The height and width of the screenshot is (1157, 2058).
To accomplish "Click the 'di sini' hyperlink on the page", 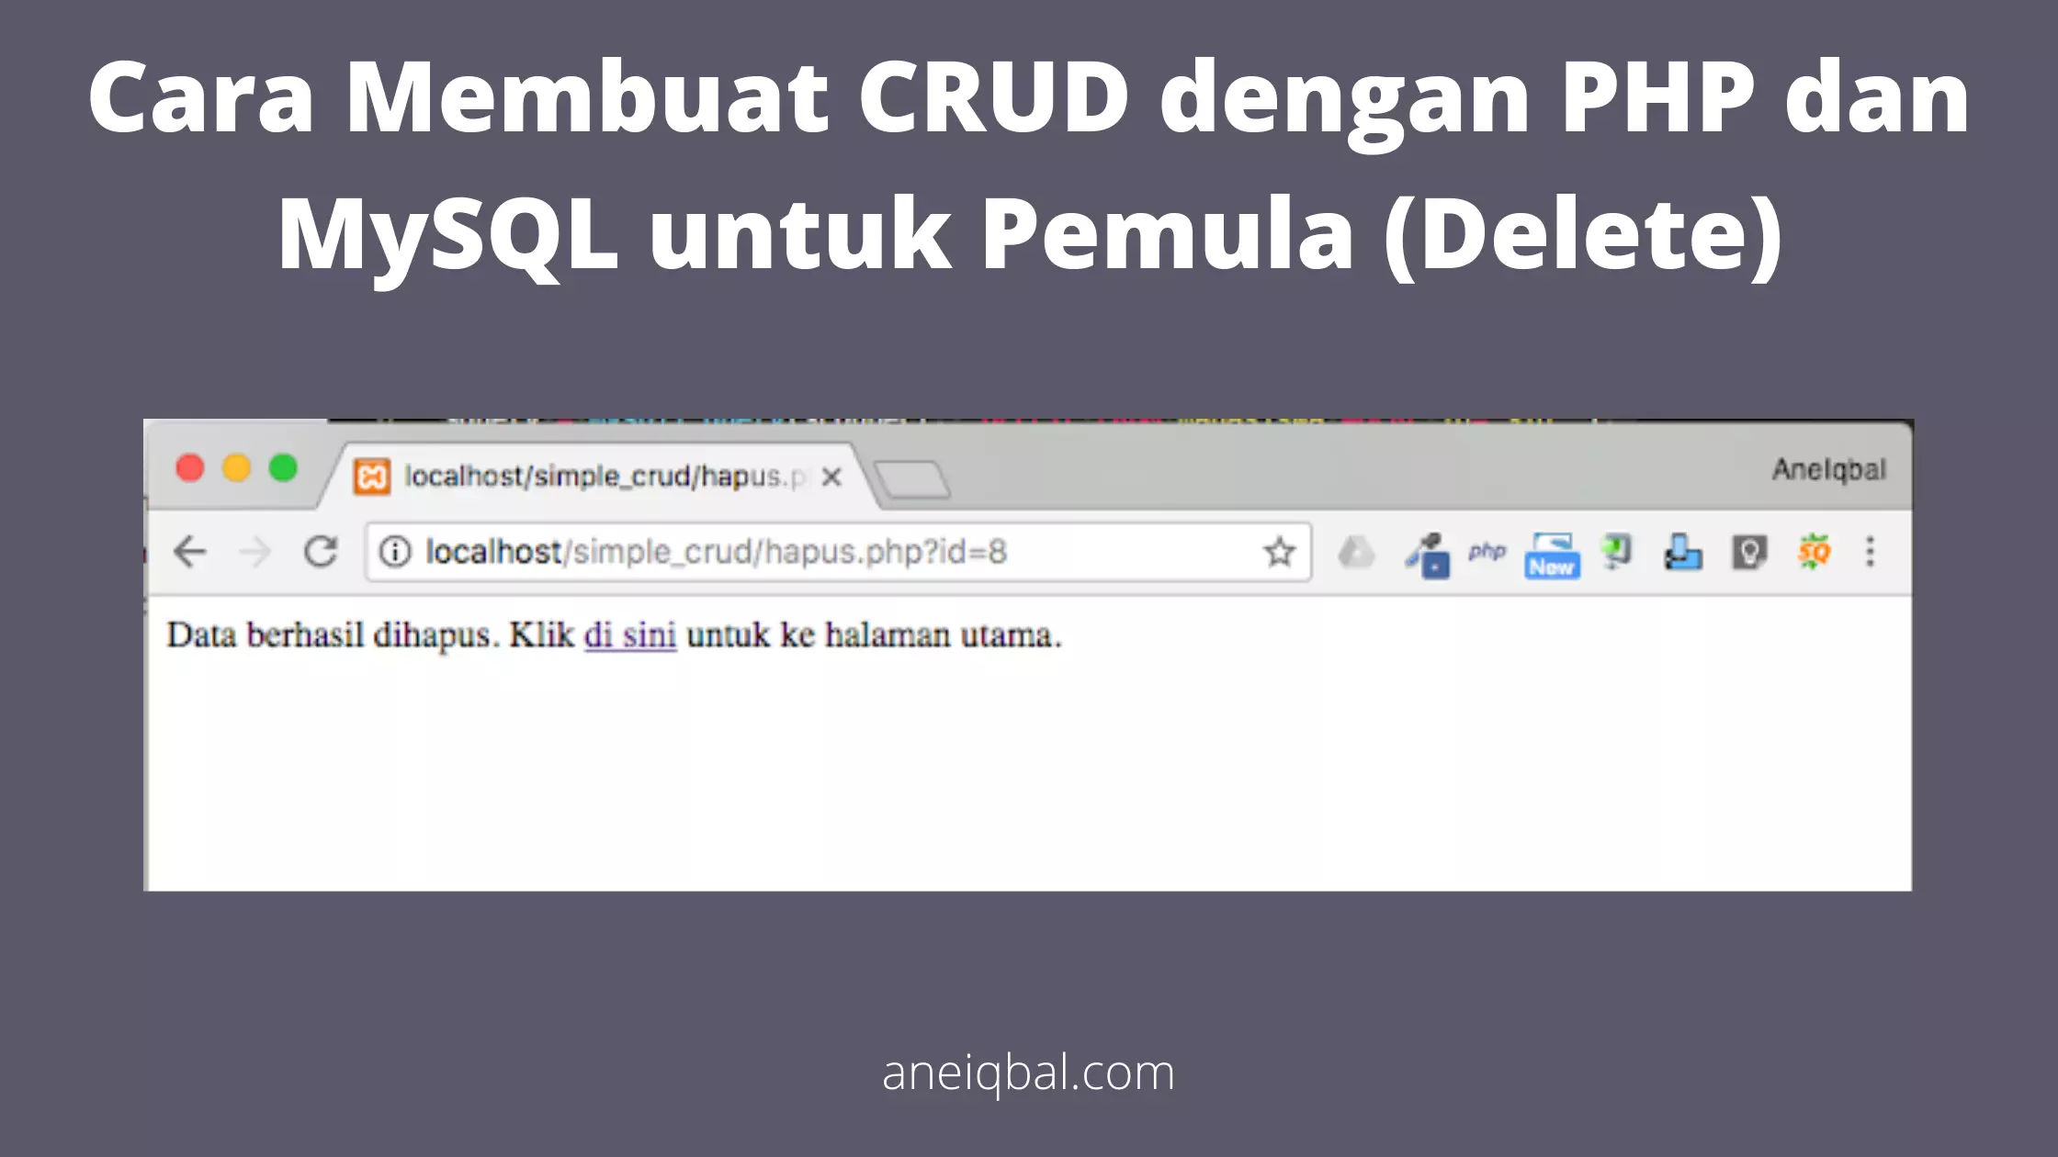I will [x=629, y=635].
